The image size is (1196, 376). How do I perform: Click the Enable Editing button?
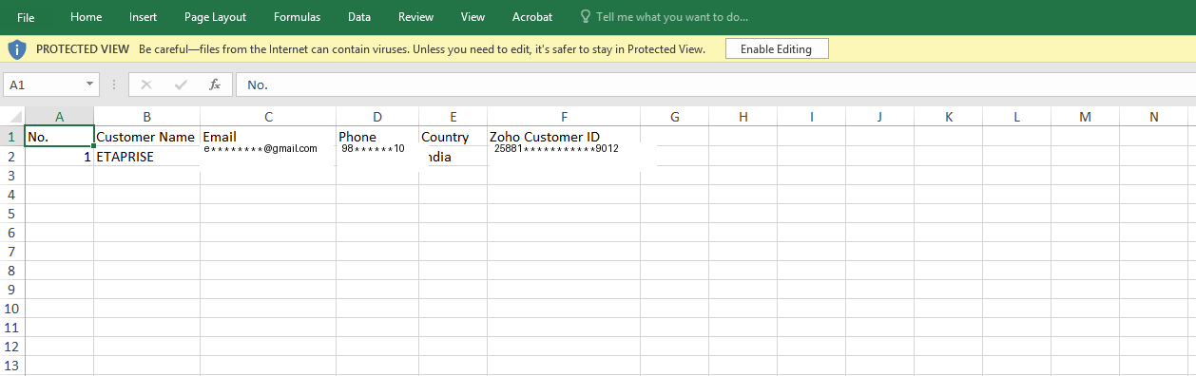[777, 48]
